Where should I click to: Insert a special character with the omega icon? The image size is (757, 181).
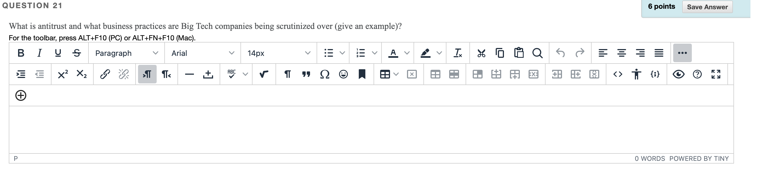pos(325,74)
